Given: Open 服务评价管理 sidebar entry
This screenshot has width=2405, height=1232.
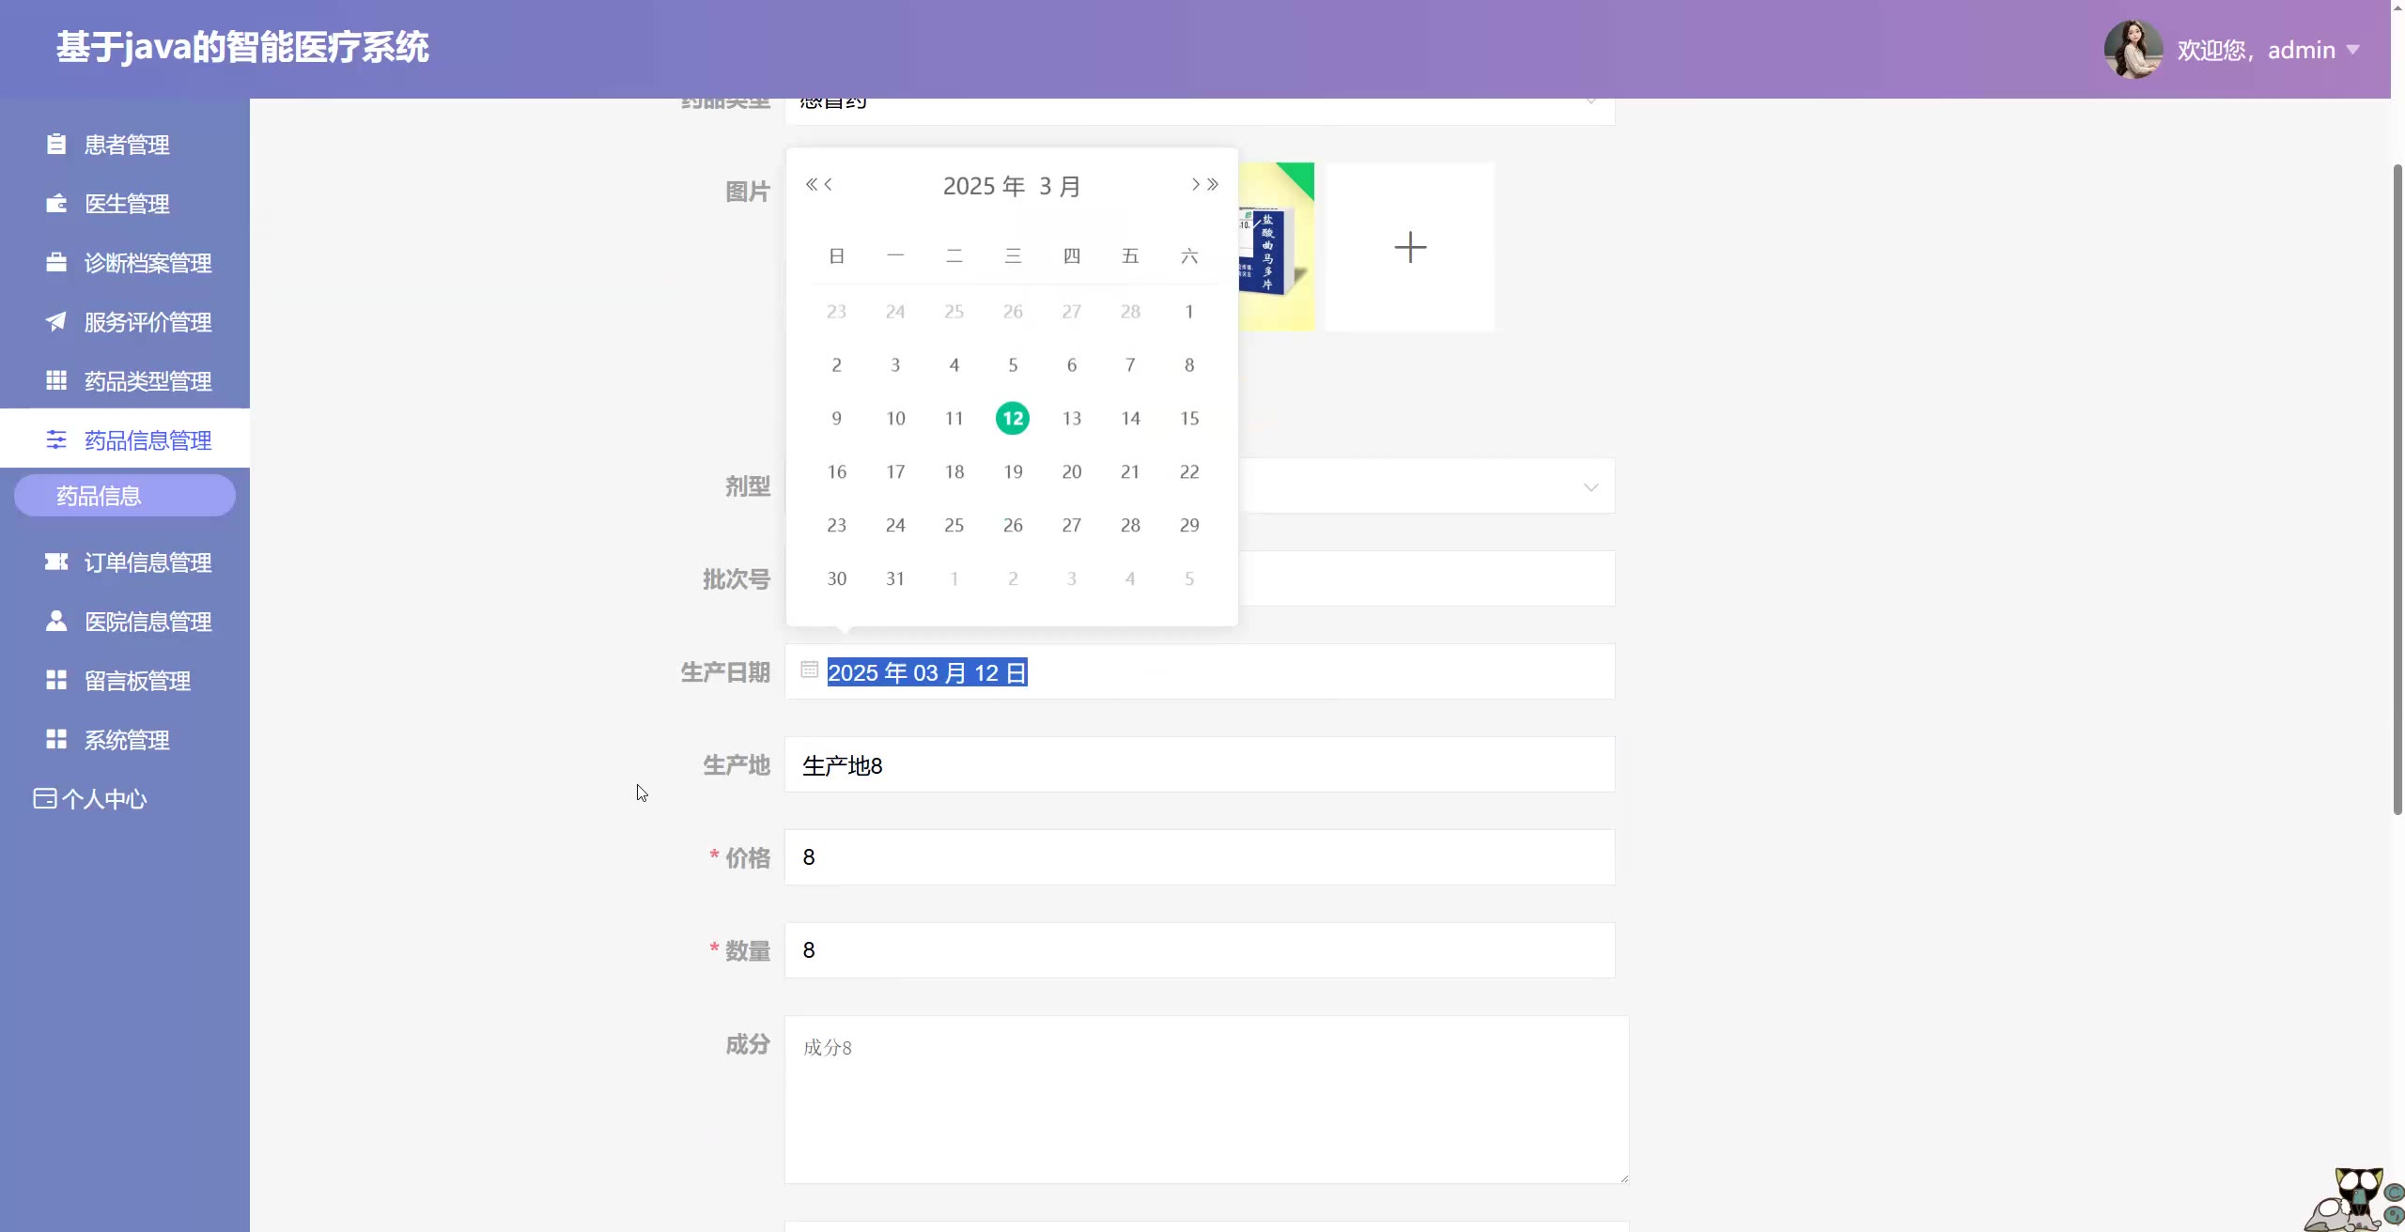Looking at the screenshot, I should (x=147, y=322).
